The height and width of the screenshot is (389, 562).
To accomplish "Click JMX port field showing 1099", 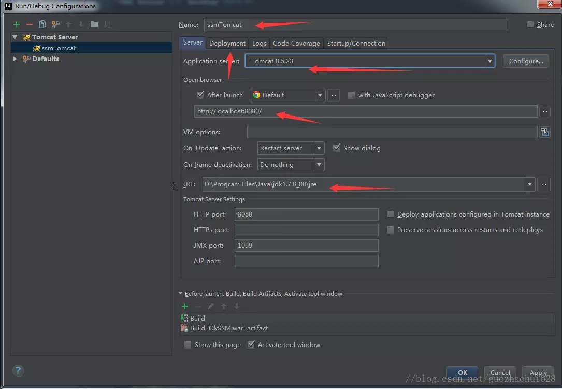I will (307, 245).
